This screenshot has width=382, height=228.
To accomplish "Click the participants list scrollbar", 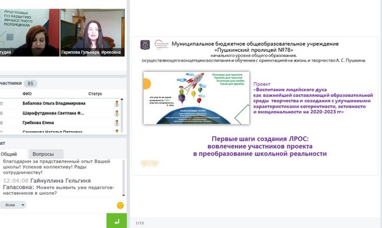I will (122, 116).
